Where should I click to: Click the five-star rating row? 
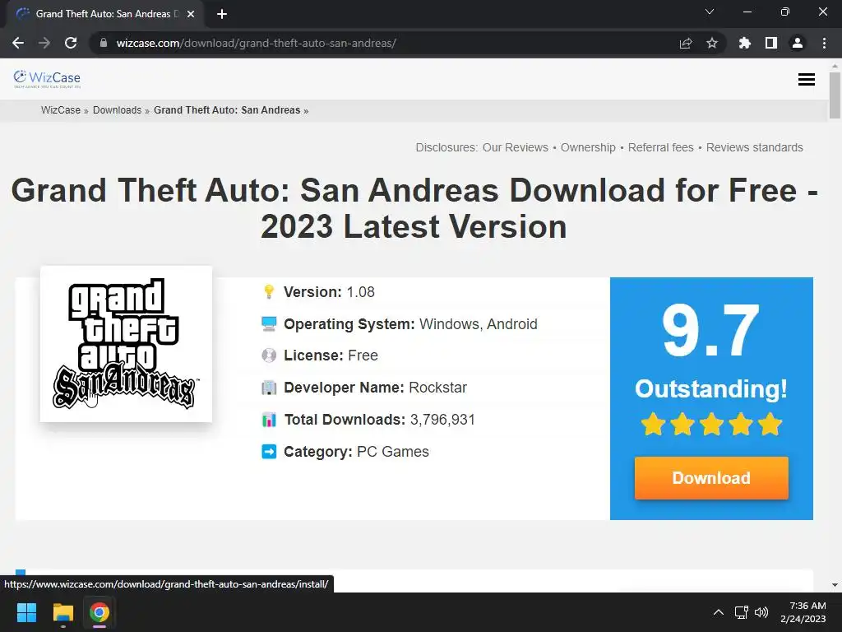[x=711, y=424]
